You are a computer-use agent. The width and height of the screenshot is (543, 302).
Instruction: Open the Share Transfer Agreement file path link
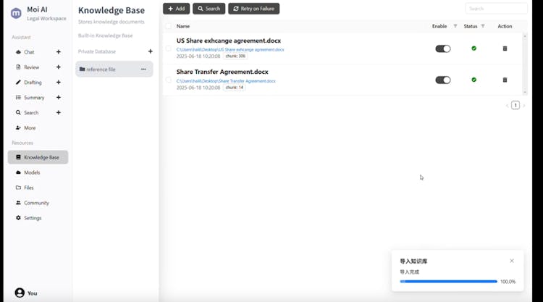coord(226,81)
